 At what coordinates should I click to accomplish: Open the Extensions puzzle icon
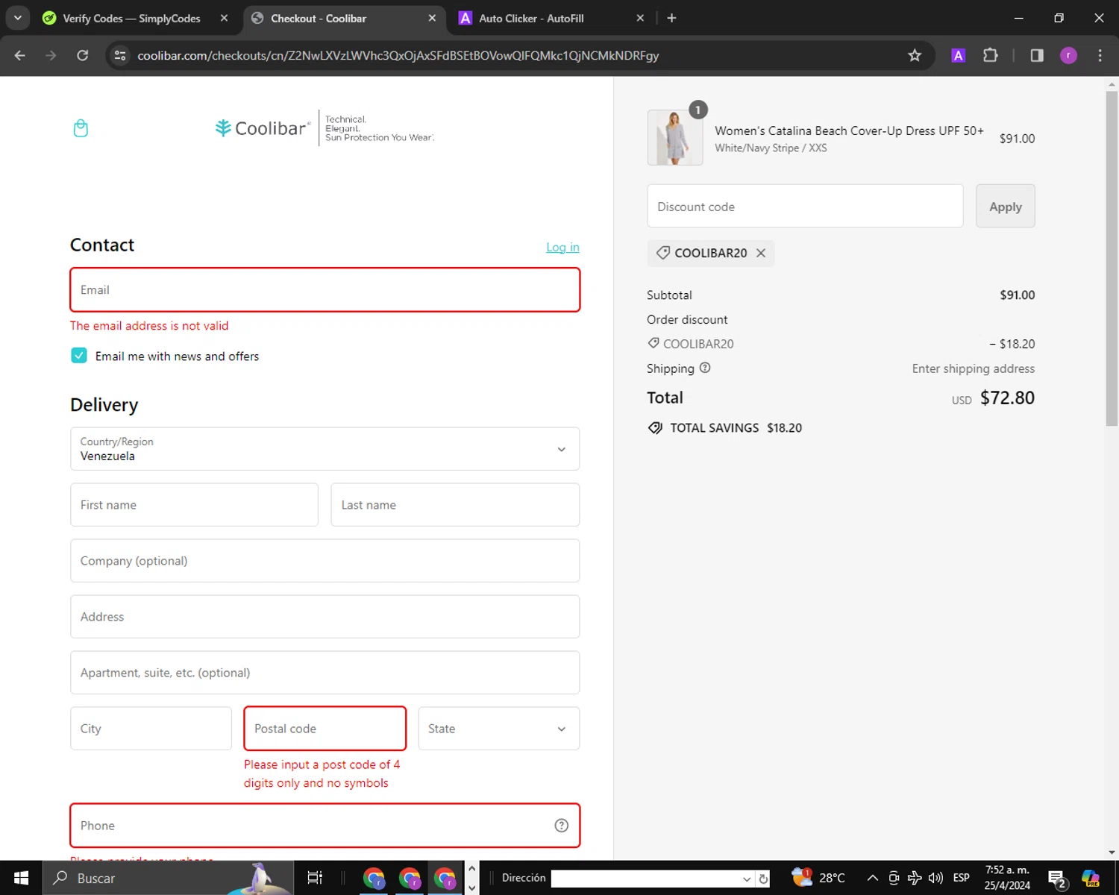point(991,55)
